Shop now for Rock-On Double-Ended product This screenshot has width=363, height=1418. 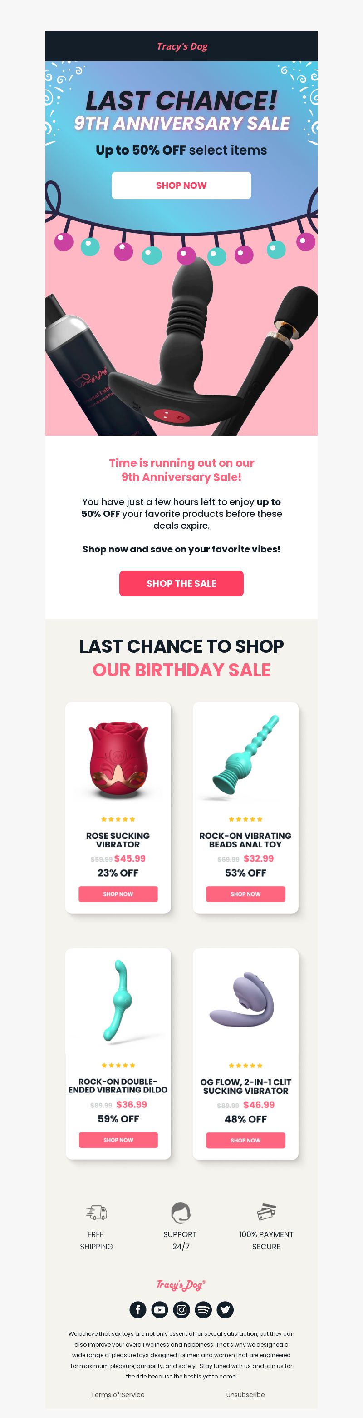click(118, 1140)
